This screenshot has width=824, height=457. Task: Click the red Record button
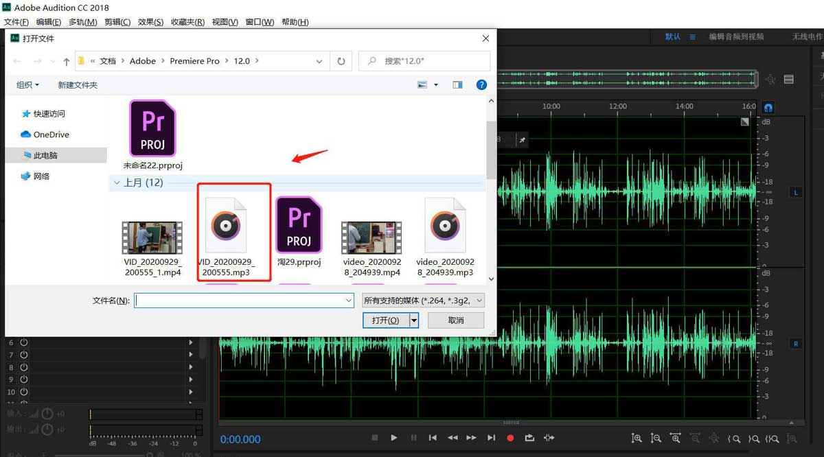pyautogui.click(x=510, y=438)
